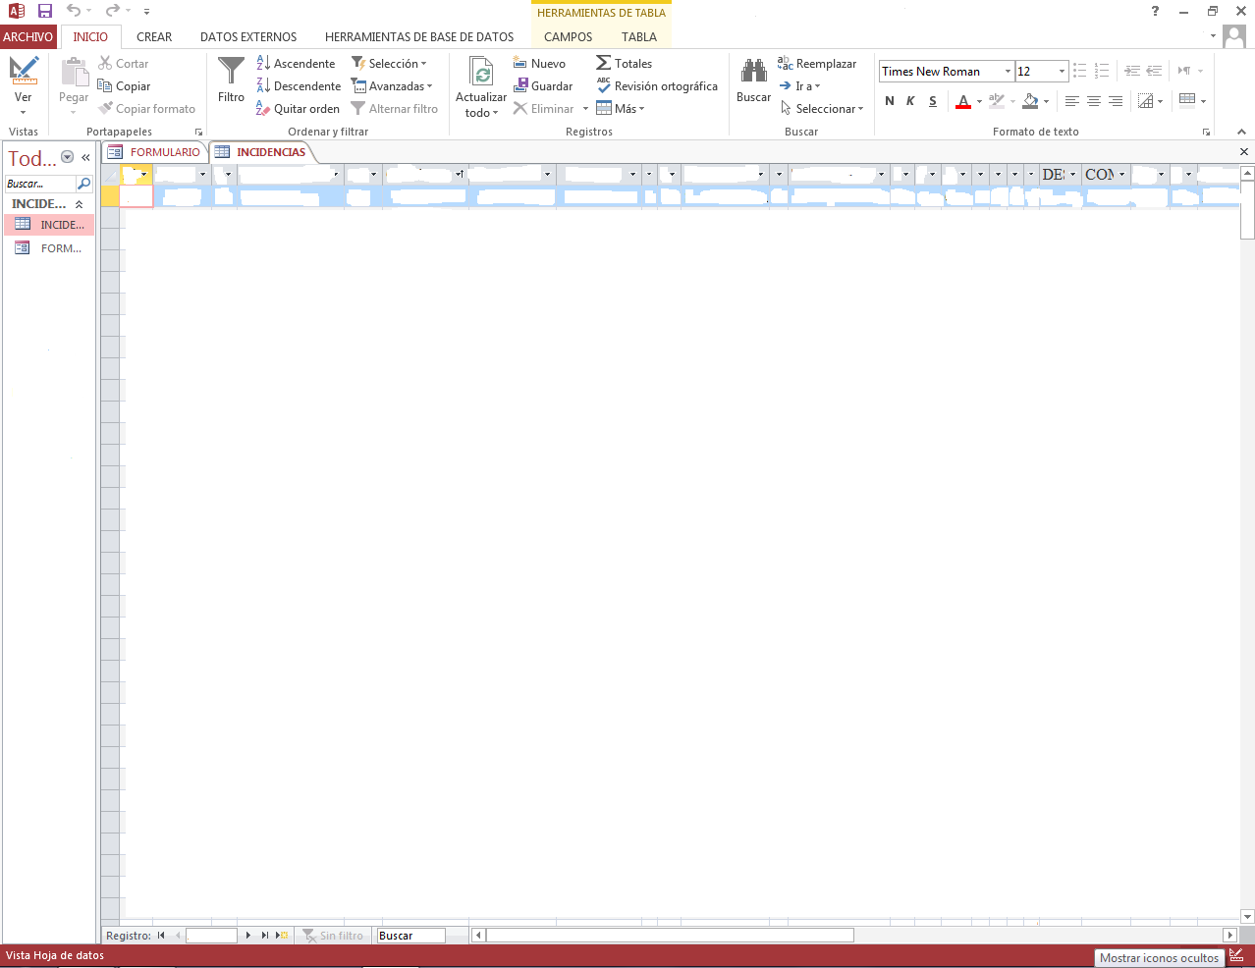This screenshot has height=968, width=1255.
Task: Open the red font color swatch
Action: point(963,101)
